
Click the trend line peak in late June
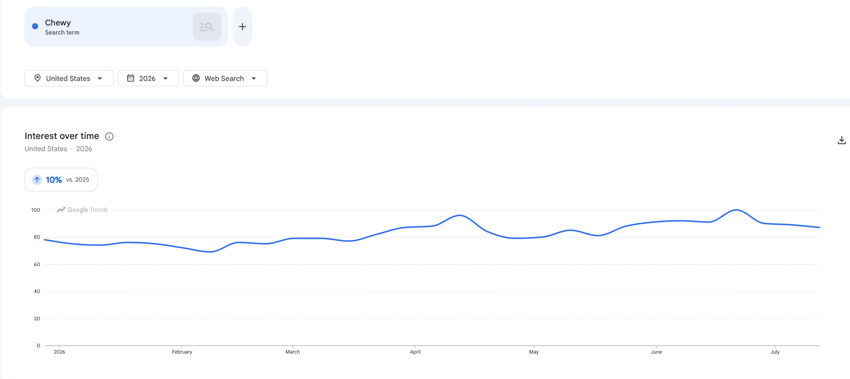click(737, 210)
